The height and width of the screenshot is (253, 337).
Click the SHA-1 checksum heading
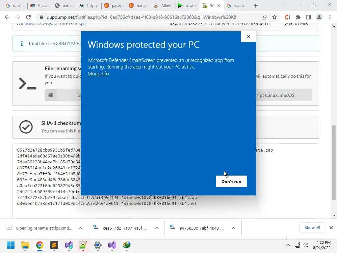tap(61, 123)
